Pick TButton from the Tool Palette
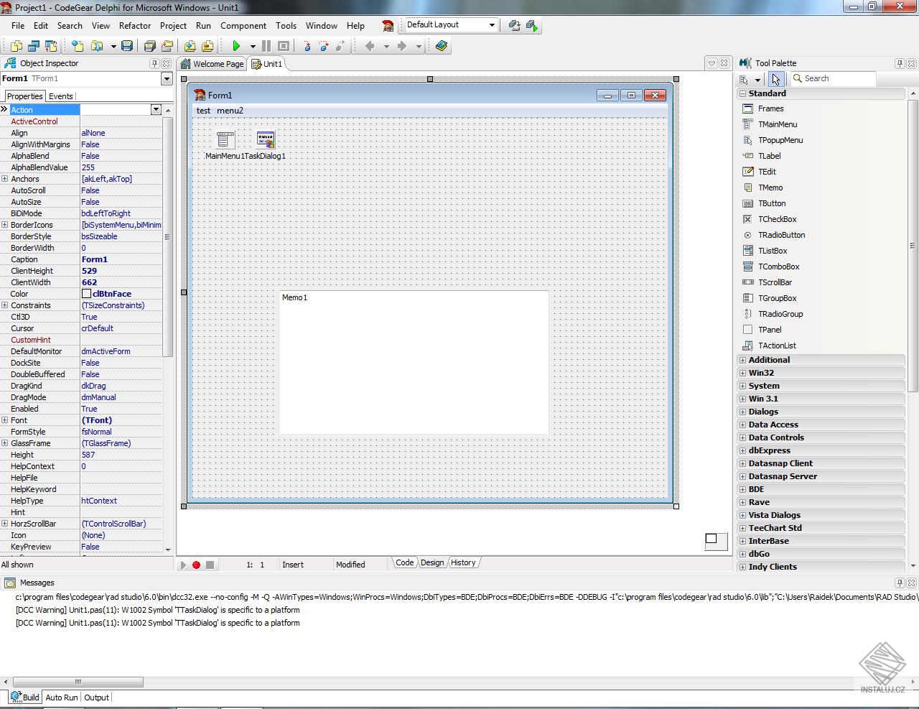 tap(772, 203)
